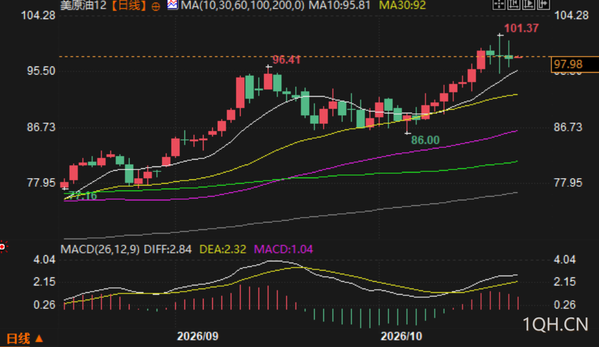Viewport: 599px width, 347px height.
Task: Select the MA(10,30,60,100,200,0) indicator settings text
Action: pyautogui.click(x=242, y=6)
